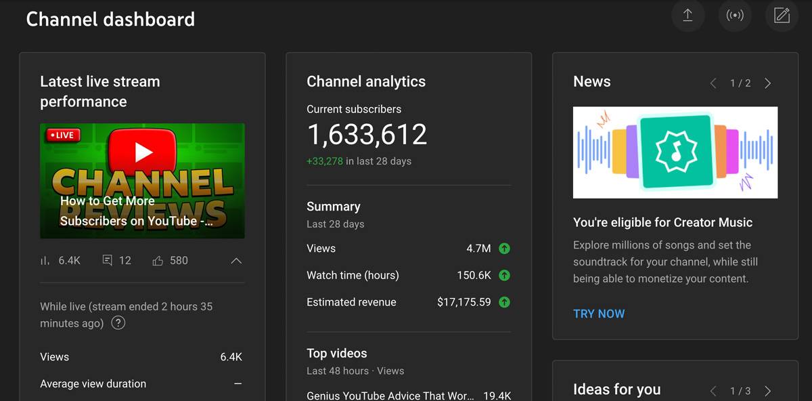Click the green arrow beside Estimated revenue
812x401 pixels.
504,302
